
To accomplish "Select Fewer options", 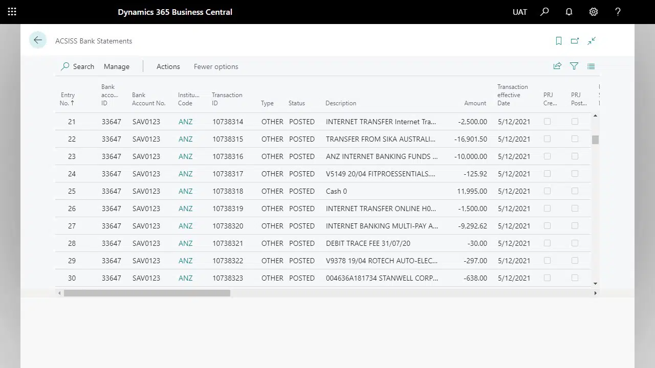I will point(216,66).
